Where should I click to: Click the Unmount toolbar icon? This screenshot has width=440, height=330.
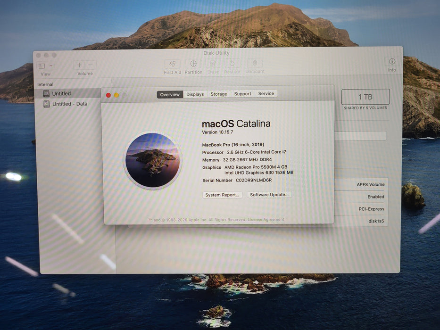tap(255, 63)
